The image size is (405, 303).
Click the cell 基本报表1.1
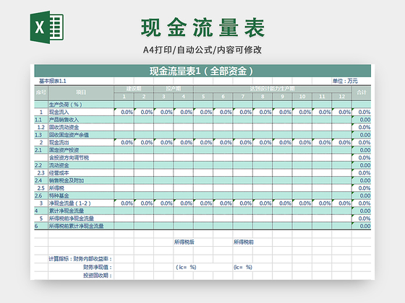click(53, 81)
